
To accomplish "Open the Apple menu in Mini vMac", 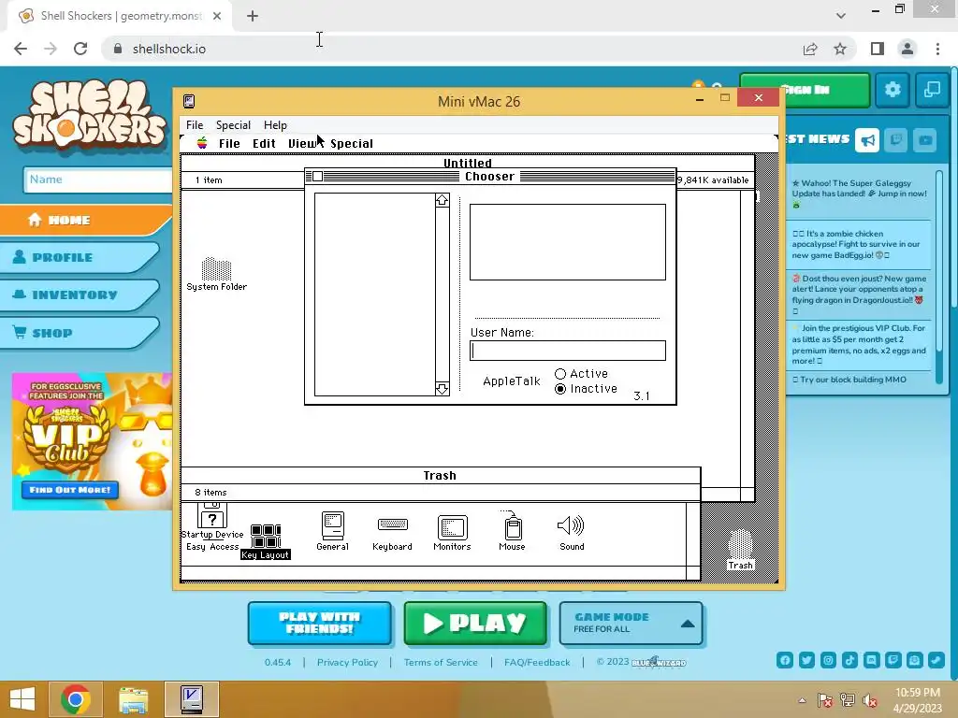I will (x=202, y=143).
